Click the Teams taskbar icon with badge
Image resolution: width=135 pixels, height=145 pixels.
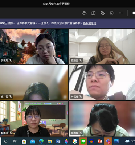coord(108,141)
